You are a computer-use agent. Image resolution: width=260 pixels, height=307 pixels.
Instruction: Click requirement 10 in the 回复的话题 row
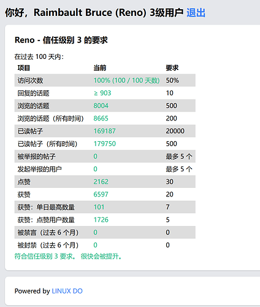tap(170, 93)
